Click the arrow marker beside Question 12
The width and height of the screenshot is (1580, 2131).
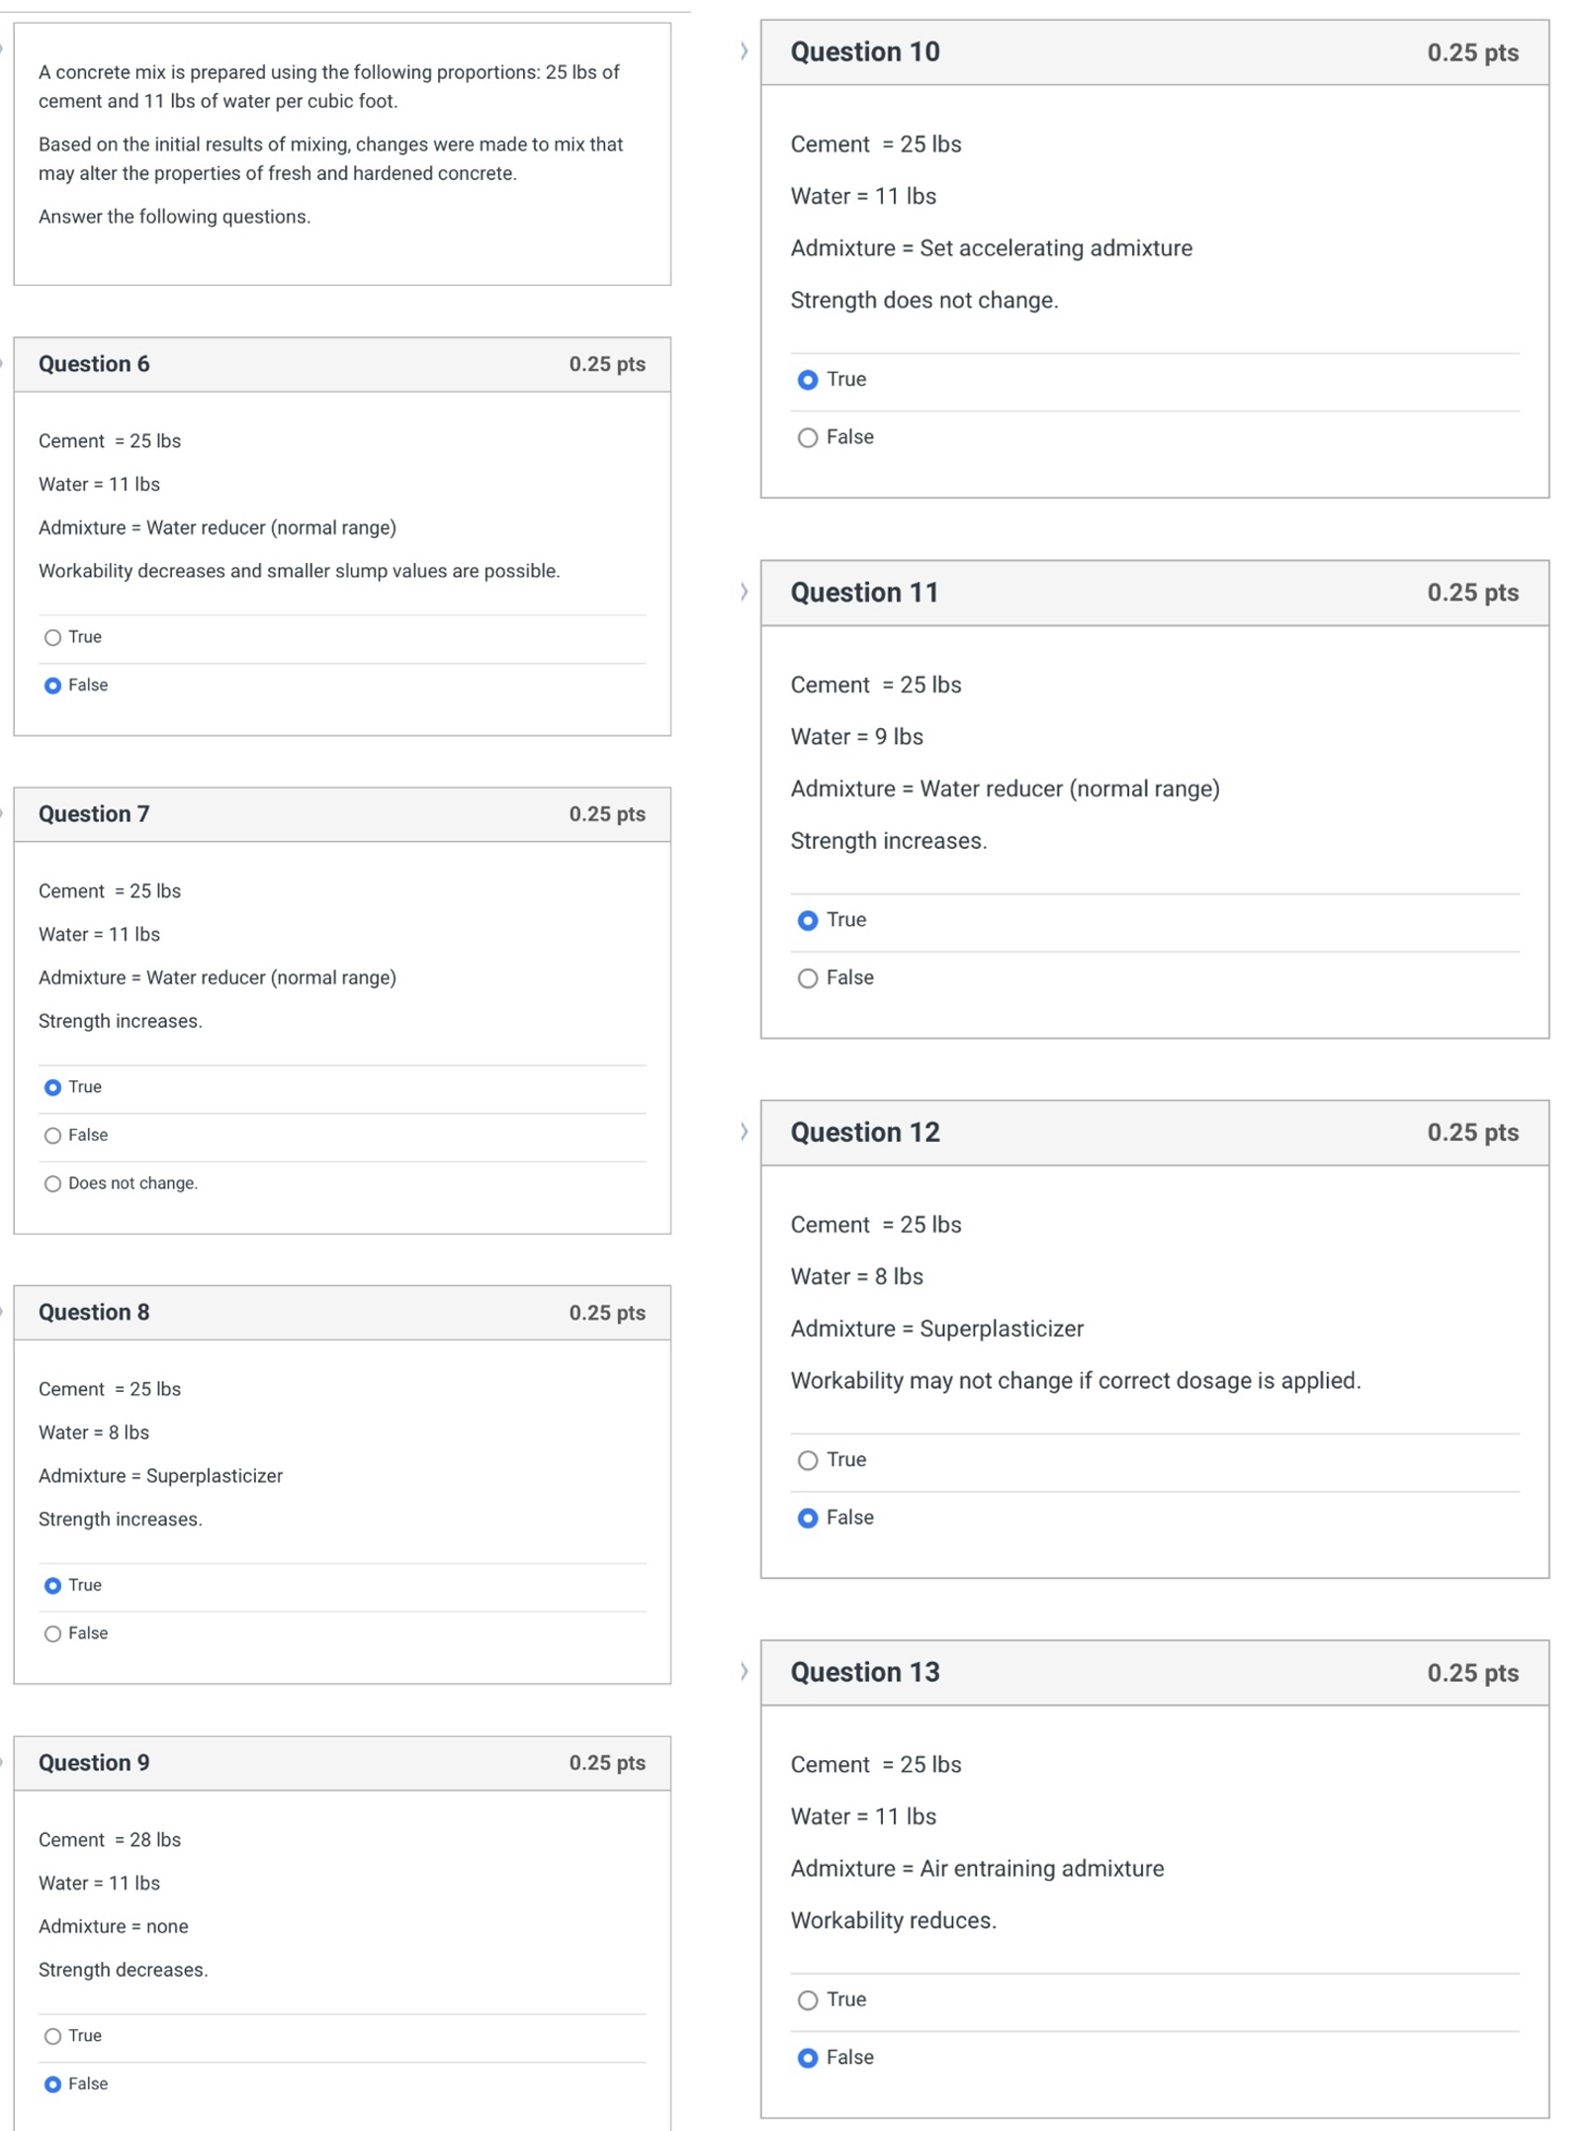pyautogui.click(x=744, y=1132)
